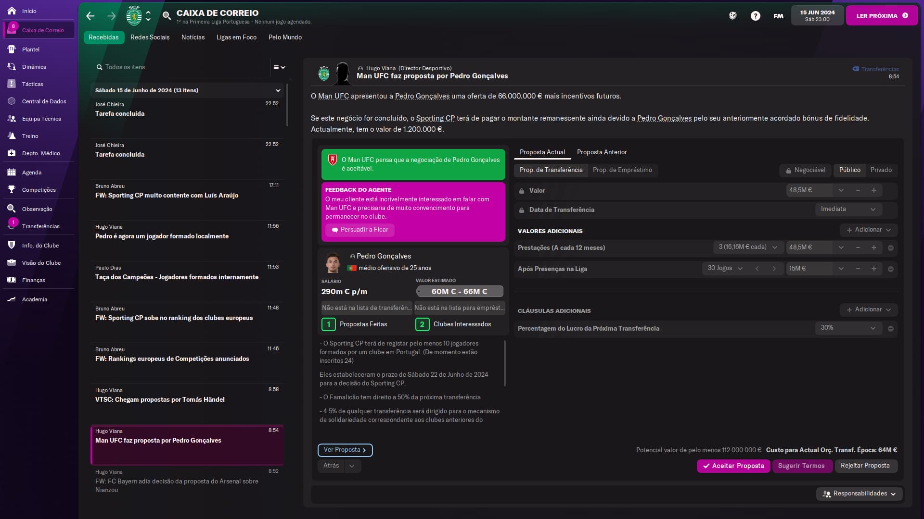The width and height of the screenshot is (924, 519).
Task: Switch to Prop. de Transferência
Action: tap(551, 170)
